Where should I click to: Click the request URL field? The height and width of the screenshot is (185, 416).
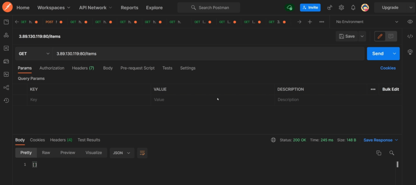point(208,53)
